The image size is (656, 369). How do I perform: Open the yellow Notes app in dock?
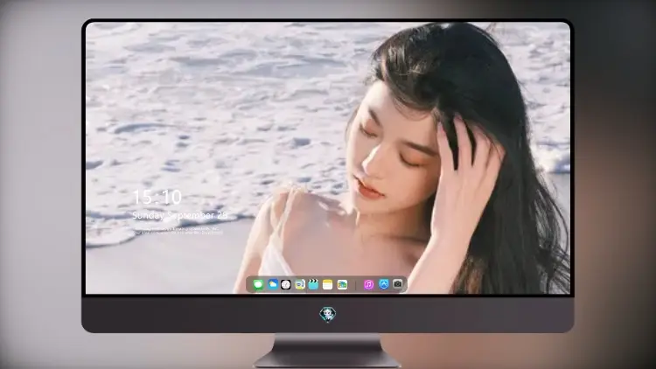(x=328, y=285)
